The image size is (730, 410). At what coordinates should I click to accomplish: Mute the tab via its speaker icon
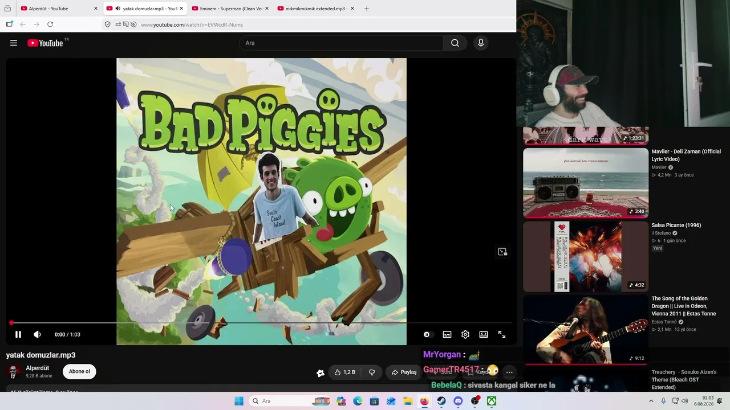[x=117, y=9]
